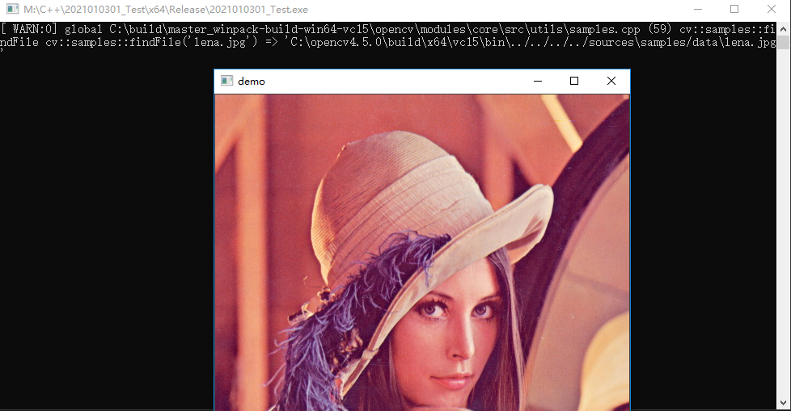Click the console scrollbar down arrow
Image resolution: width=791 pixels, height=411 pixels.
(783, 403)
